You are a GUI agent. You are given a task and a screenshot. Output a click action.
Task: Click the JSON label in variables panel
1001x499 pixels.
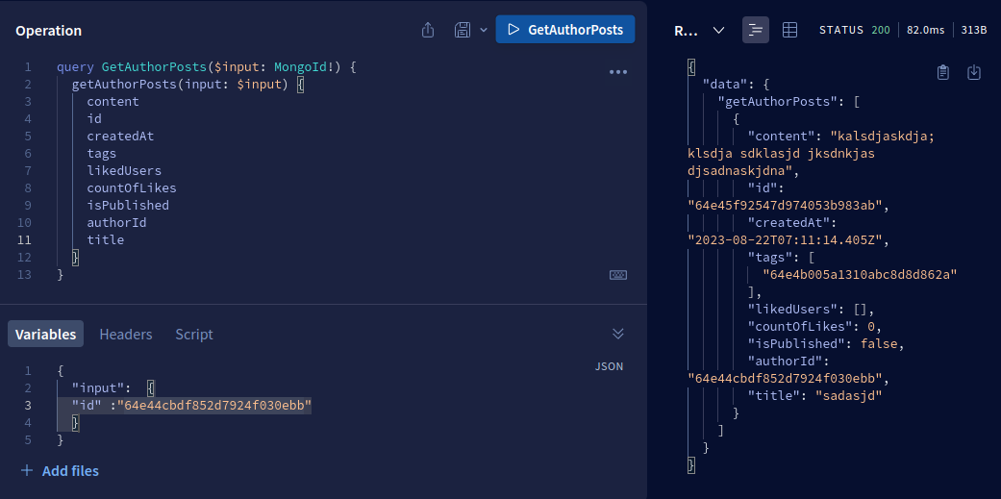(x=609, y=366)
